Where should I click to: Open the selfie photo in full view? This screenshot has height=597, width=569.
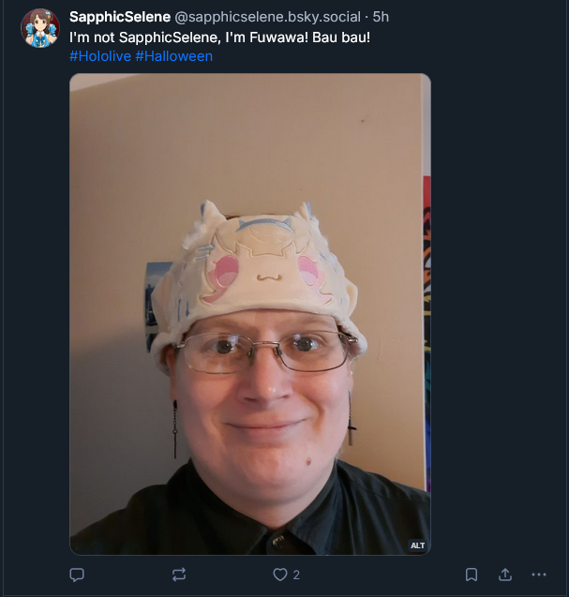click(x=250, y=314)
